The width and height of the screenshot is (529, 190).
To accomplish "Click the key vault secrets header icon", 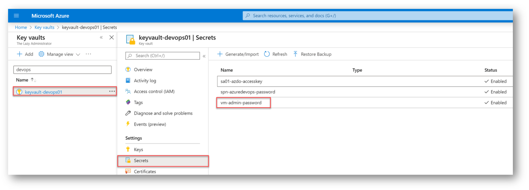I will coord(131,40).
